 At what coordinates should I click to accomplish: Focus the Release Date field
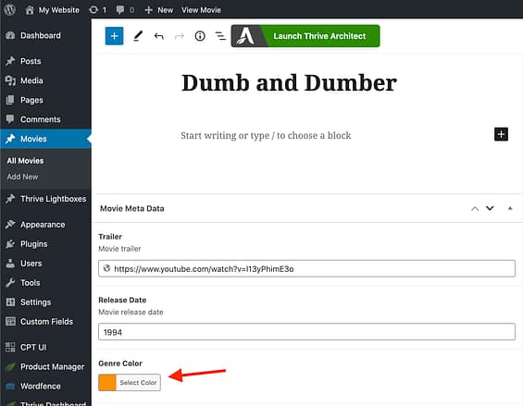[306, 332]
